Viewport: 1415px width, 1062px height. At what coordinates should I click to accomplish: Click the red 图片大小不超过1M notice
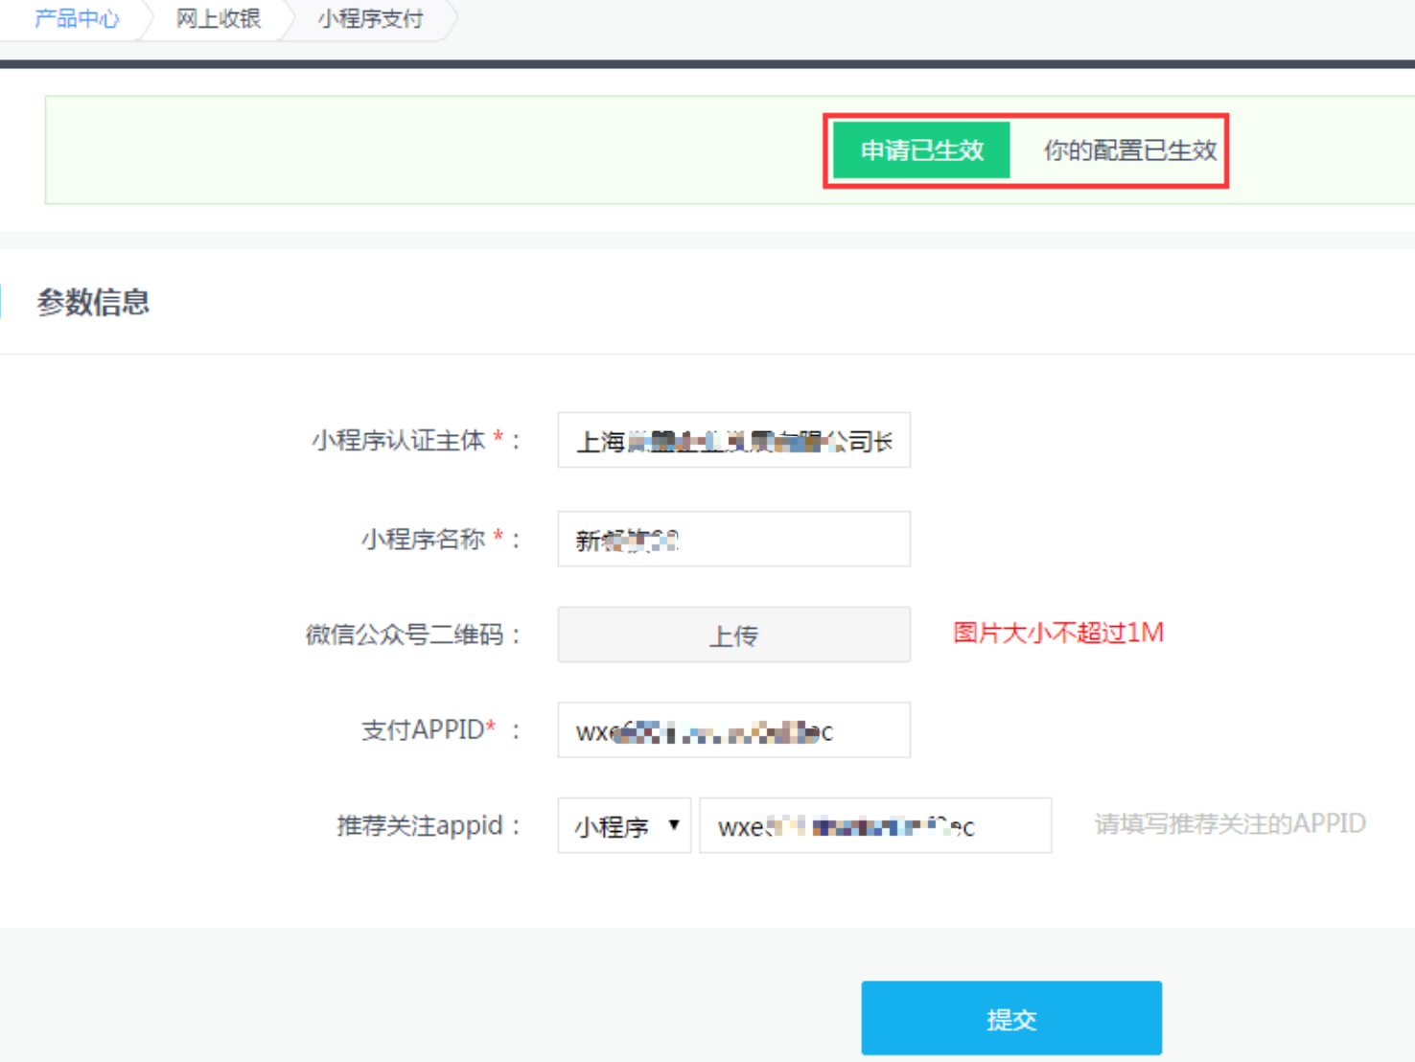point(1057,634)
